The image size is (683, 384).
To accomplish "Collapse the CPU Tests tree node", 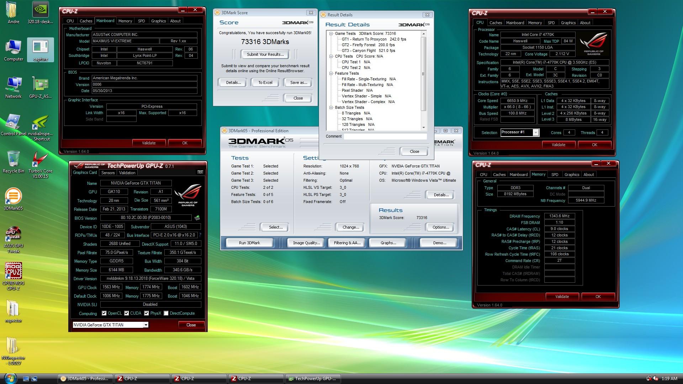I will tap(331, 56).
